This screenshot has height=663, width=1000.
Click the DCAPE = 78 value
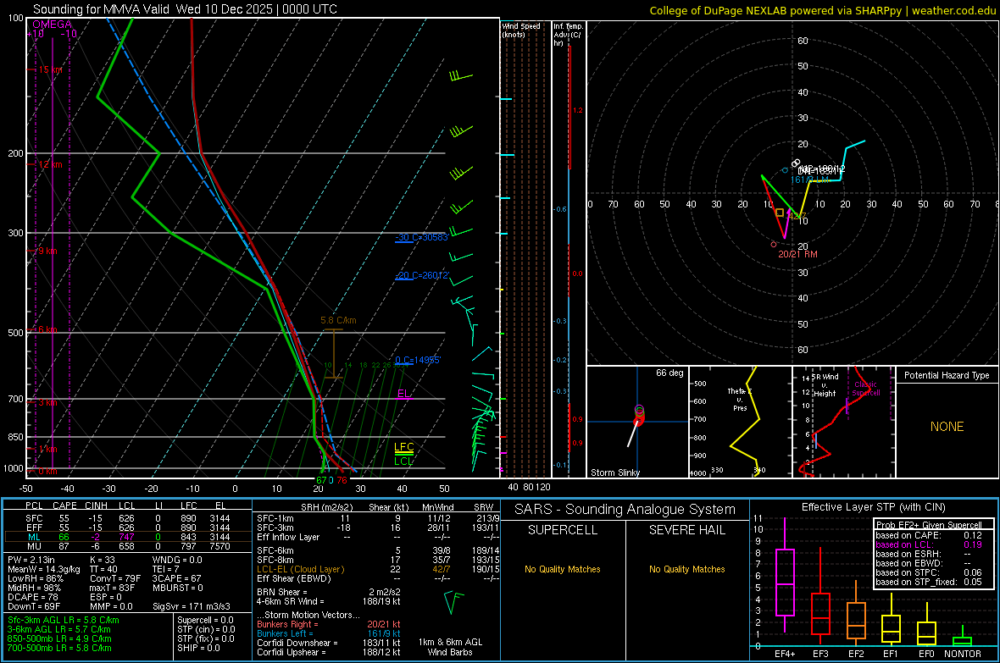tap(33, 597)
